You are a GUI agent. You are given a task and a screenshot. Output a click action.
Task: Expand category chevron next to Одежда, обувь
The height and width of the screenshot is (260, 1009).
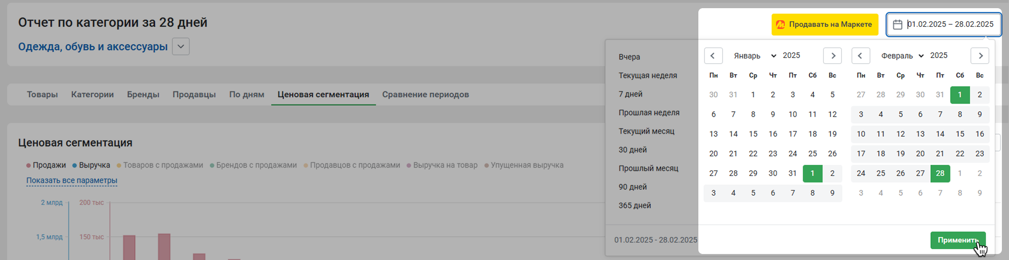[181, 46]
